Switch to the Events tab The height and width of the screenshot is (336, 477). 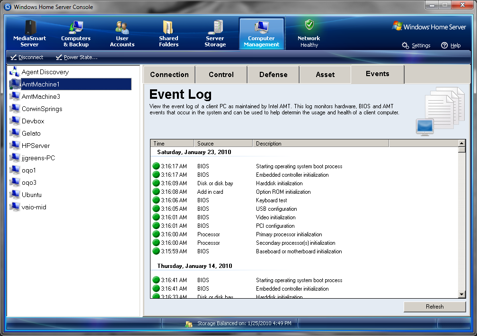click(378, 74)
